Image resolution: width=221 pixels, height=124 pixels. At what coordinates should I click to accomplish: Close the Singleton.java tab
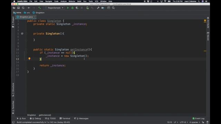pos(35,17)
